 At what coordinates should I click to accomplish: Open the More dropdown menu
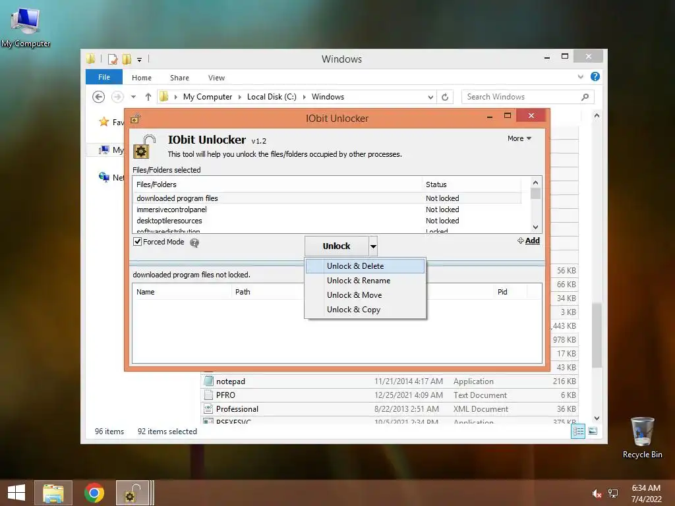(x=519, y=138)
